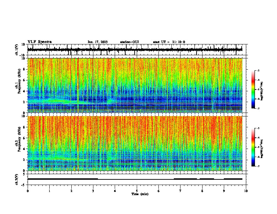Click inside the ch.2 spectrogram plot
The height and width of the screenshot is (214, 277).
point(135,143)
